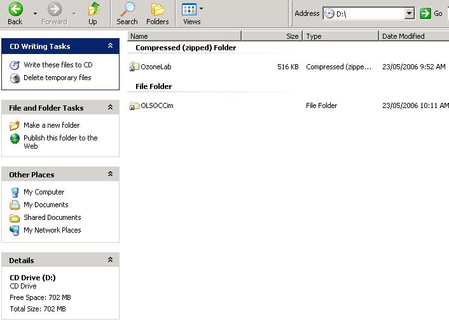Click the Views icon
Image resolution: width=449 pixels, height=326 pixels.
click(189, 9)
